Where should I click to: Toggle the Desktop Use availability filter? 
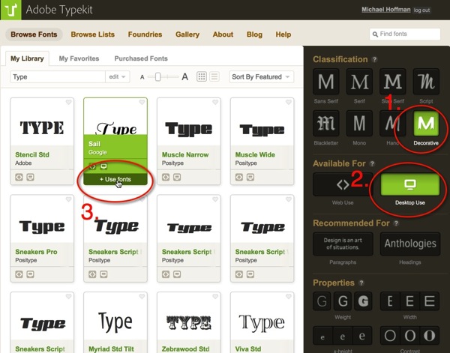point(409,184)
